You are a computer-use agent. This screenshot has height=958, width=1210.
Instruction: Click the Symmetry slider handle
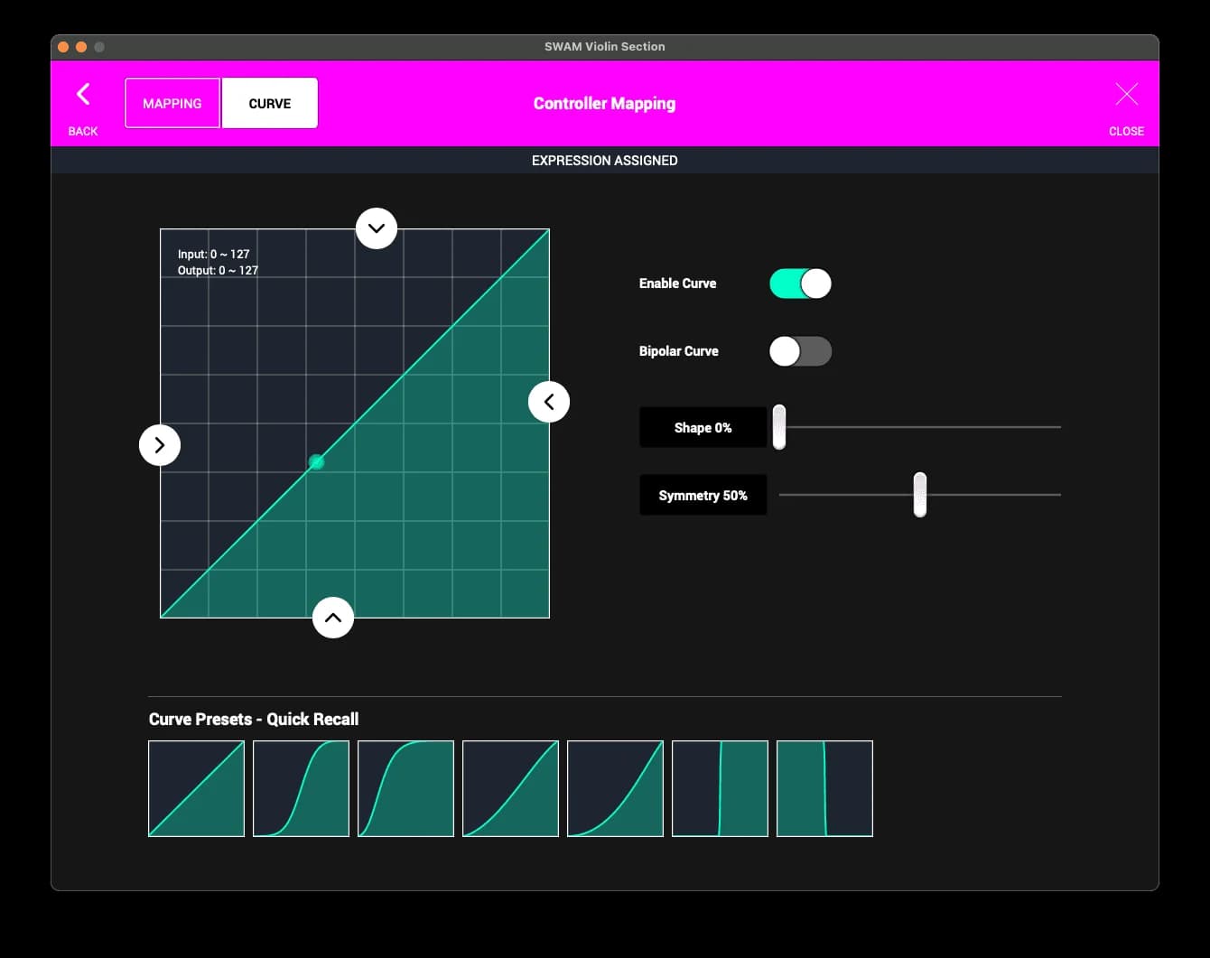[x=919, y=495]
